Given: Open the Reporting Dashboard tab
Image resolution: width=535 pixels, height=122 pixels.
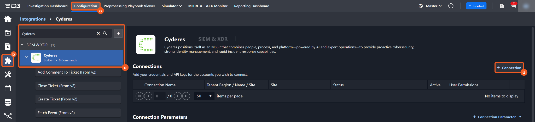Looking at the screenshot, I should click(252, 6).
